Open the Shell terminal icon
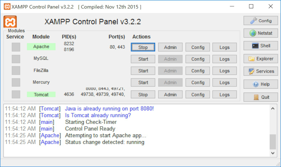 [255, 46]
